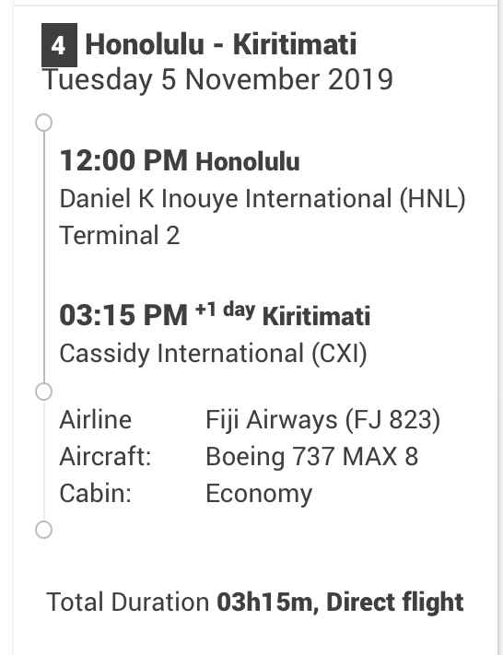Click Daniel K Inouye International (HNL) text

[263, 198]
